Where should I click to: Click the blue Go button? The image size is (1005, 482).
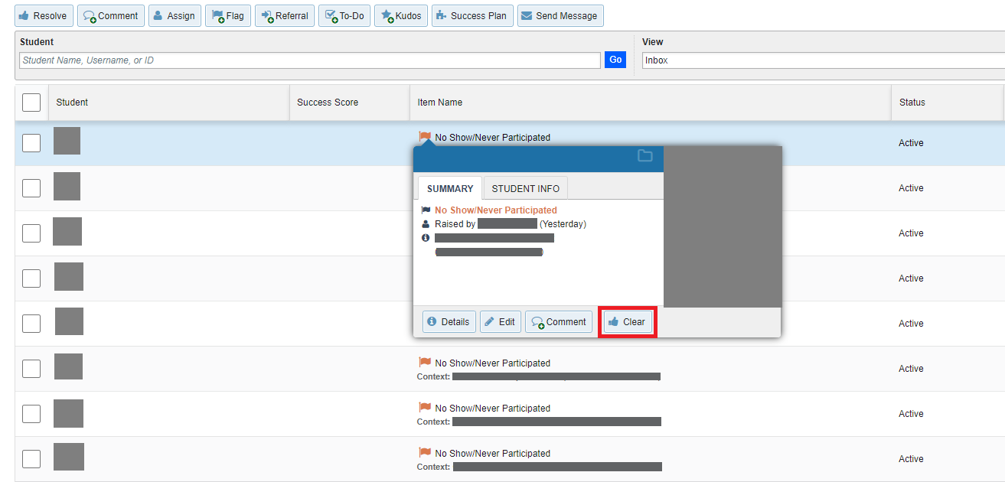pos(615,60)
